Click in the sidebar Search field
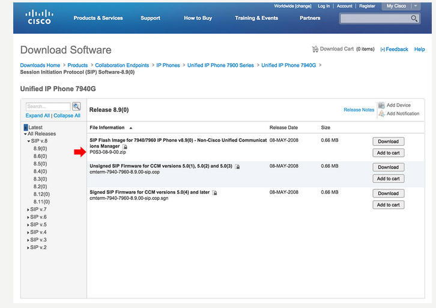Image resolution: width=436 pixels, height=308 pixels. pos(48,106)
